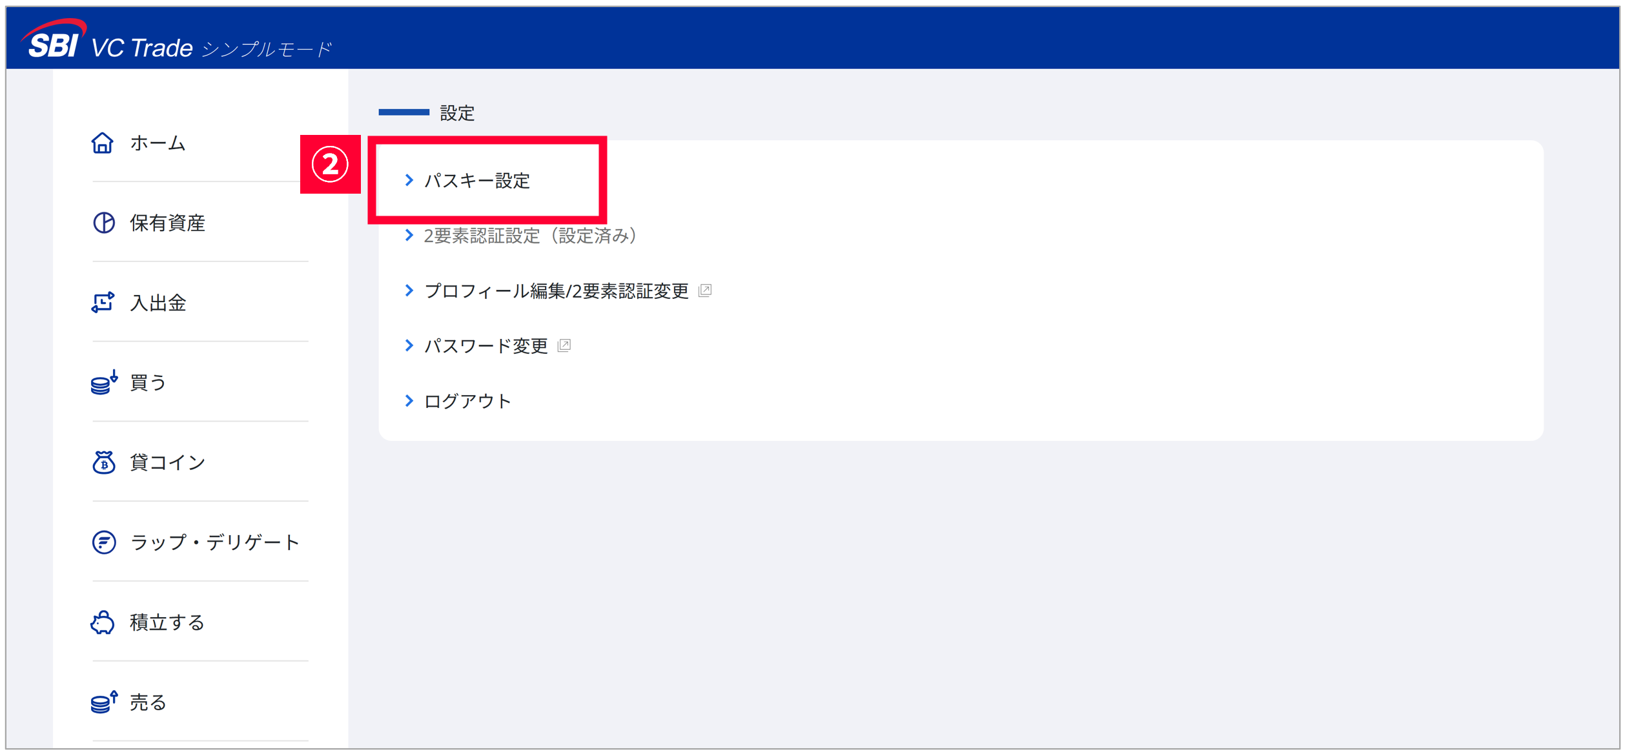
Task: Click the ラップ・デリゲート circle icon
Action: [103, 542]
